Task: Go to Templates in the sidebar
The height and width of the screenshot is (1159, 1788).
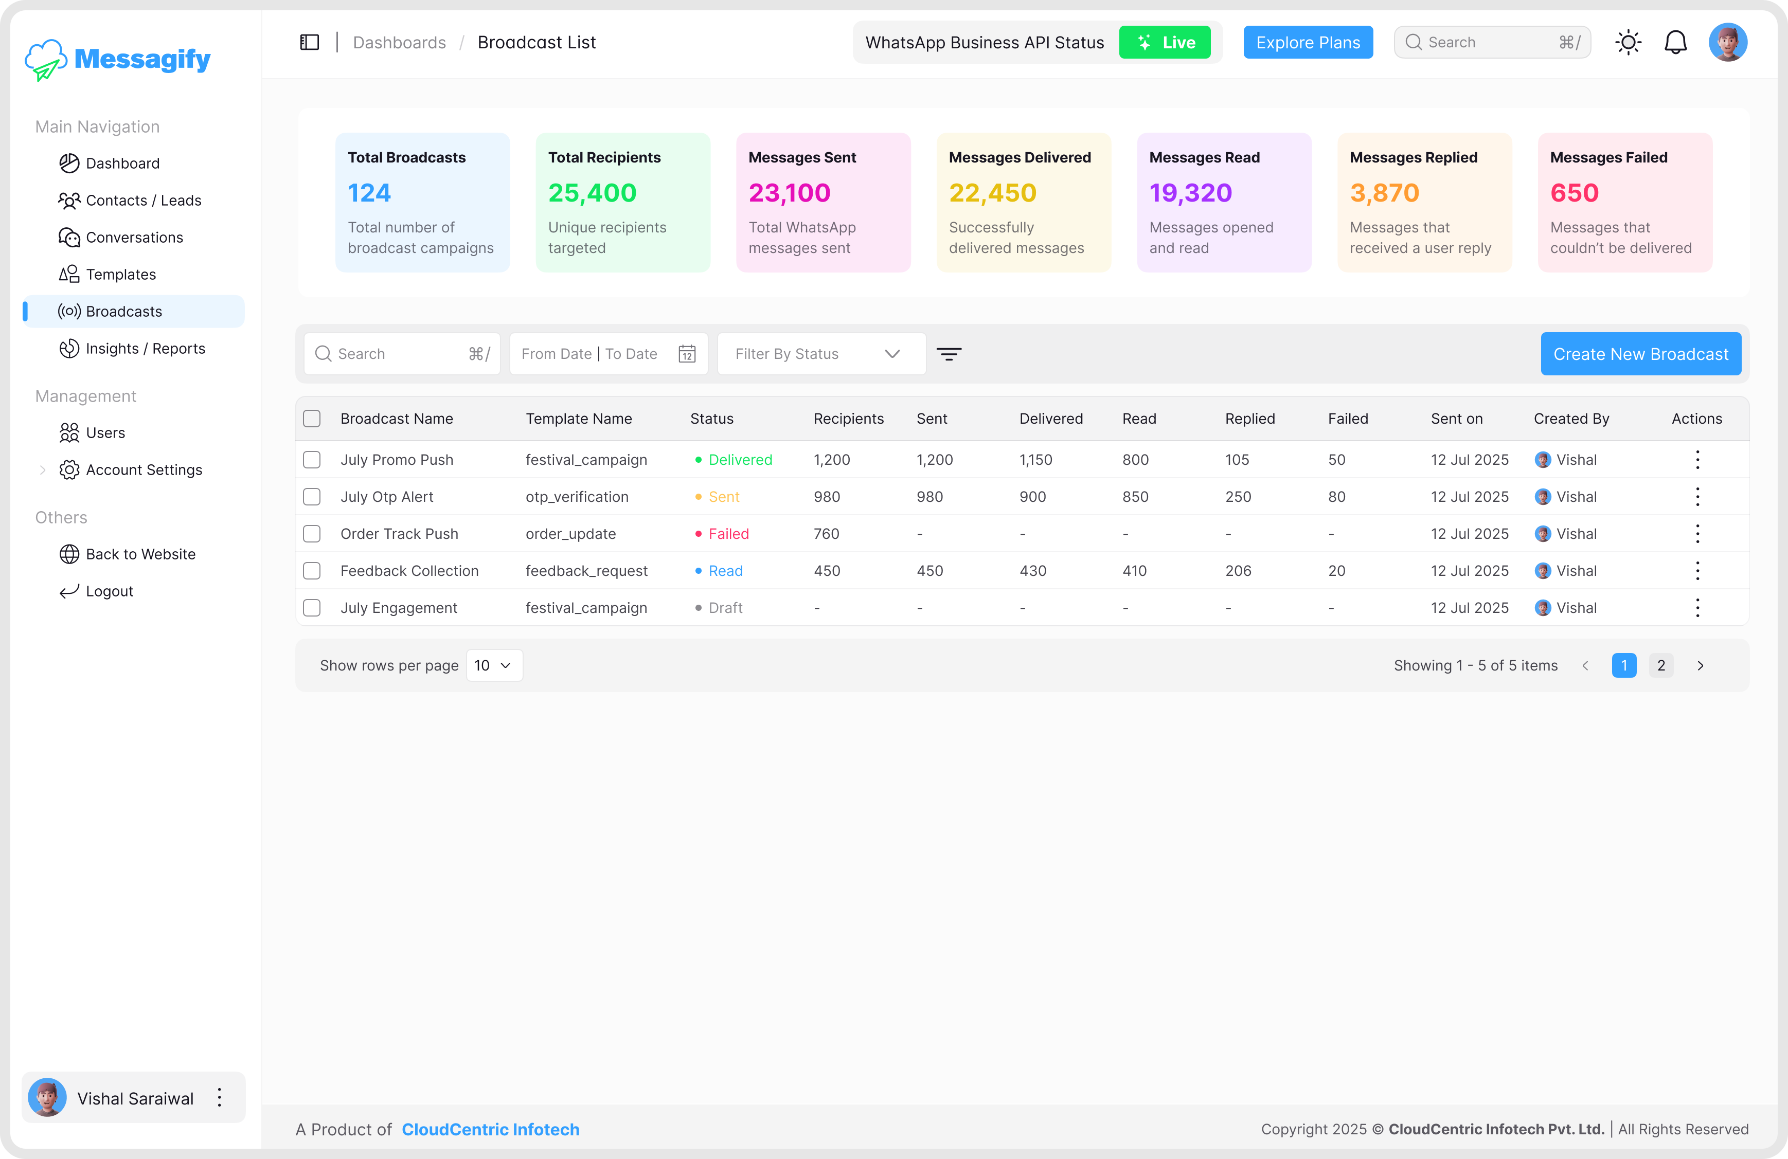Action: pyautogui.click(x=121, y=274)
